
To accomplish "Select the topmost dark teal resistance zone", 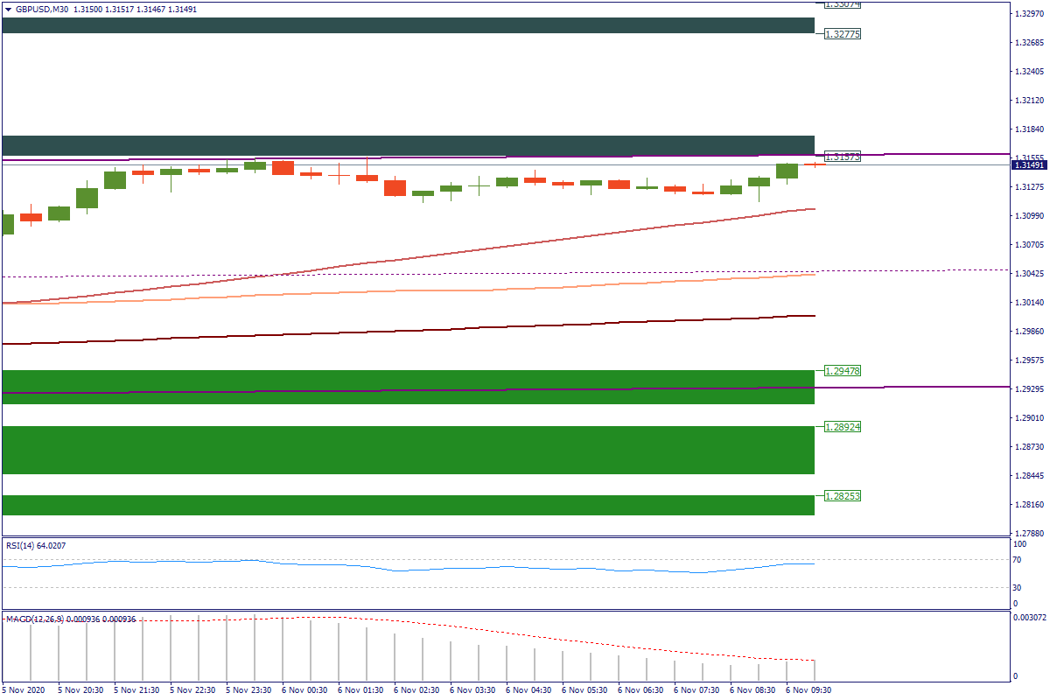I will point(408,25).
